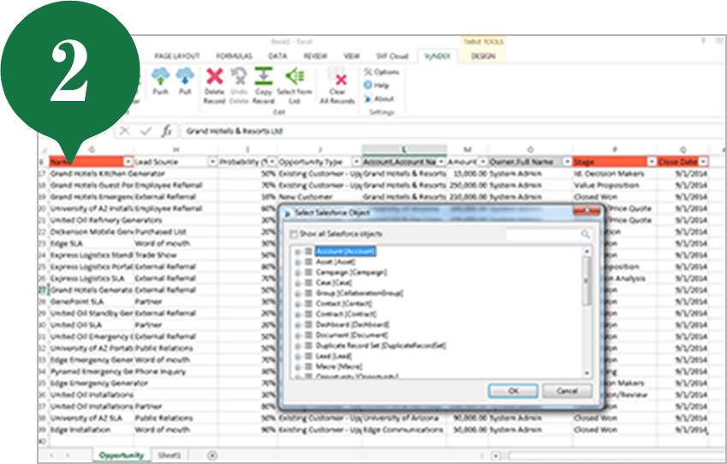Click the Pull cloud download icon

pyautogui.click(x=185, y=76)
